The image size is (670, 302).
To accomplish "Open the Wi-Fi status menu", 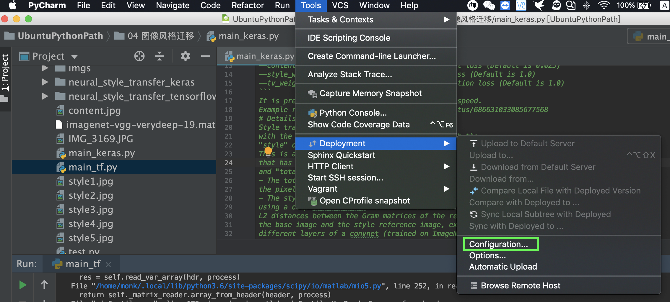I will pos(604,5).
